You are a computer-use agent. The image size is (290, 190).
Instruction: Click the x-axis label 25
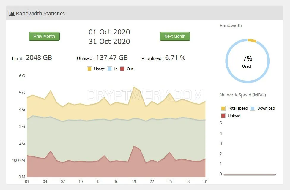(170, 181)
